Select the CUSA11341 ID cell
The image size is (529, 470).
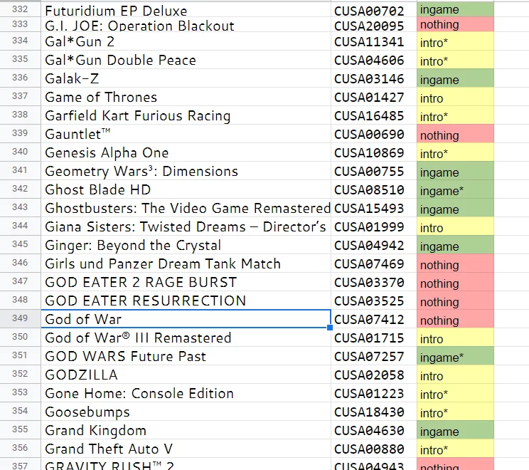[x=374, y=41]
